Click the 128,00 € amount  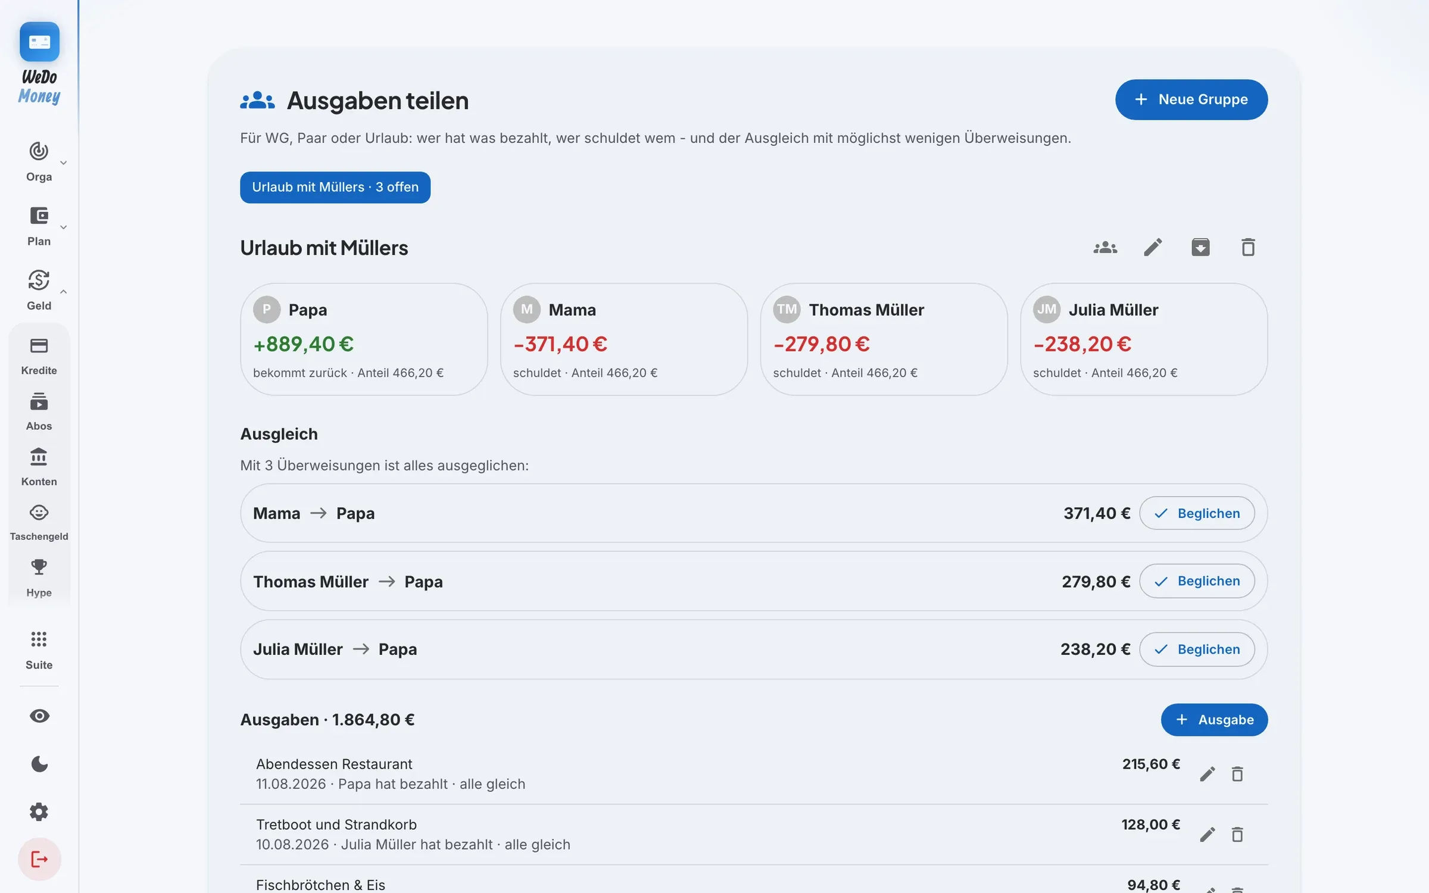click(x=1150, y=825)
